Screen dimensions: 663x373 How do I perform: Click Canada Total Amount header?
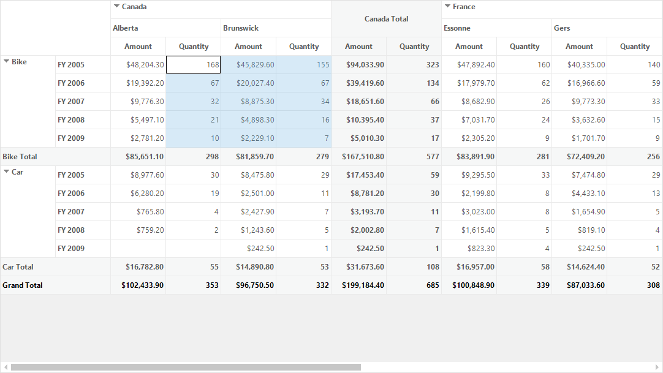359,47
